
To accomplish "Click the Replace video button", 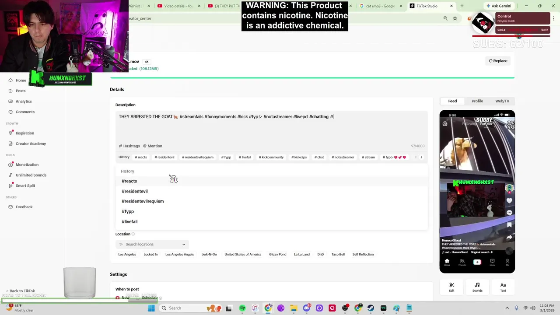I will [498, 61].
